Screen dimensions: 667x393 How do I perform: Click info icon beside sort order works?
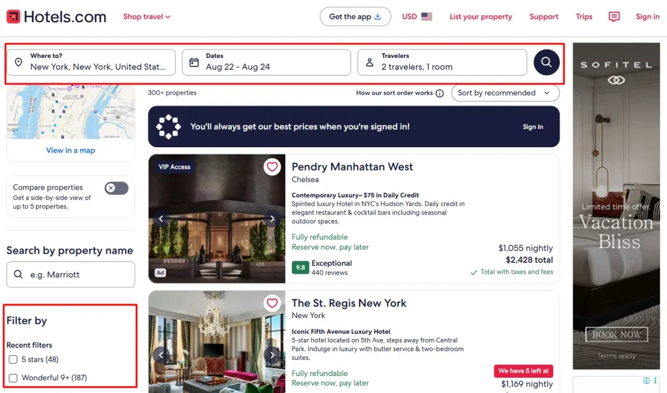point(440,93)
